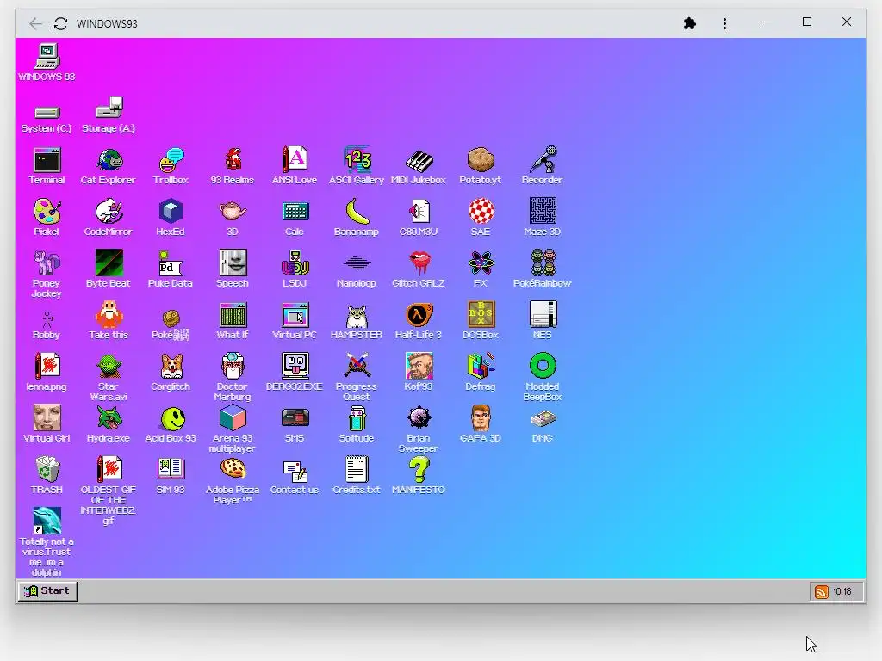Open PokéRainbow icon

[543, 264]
